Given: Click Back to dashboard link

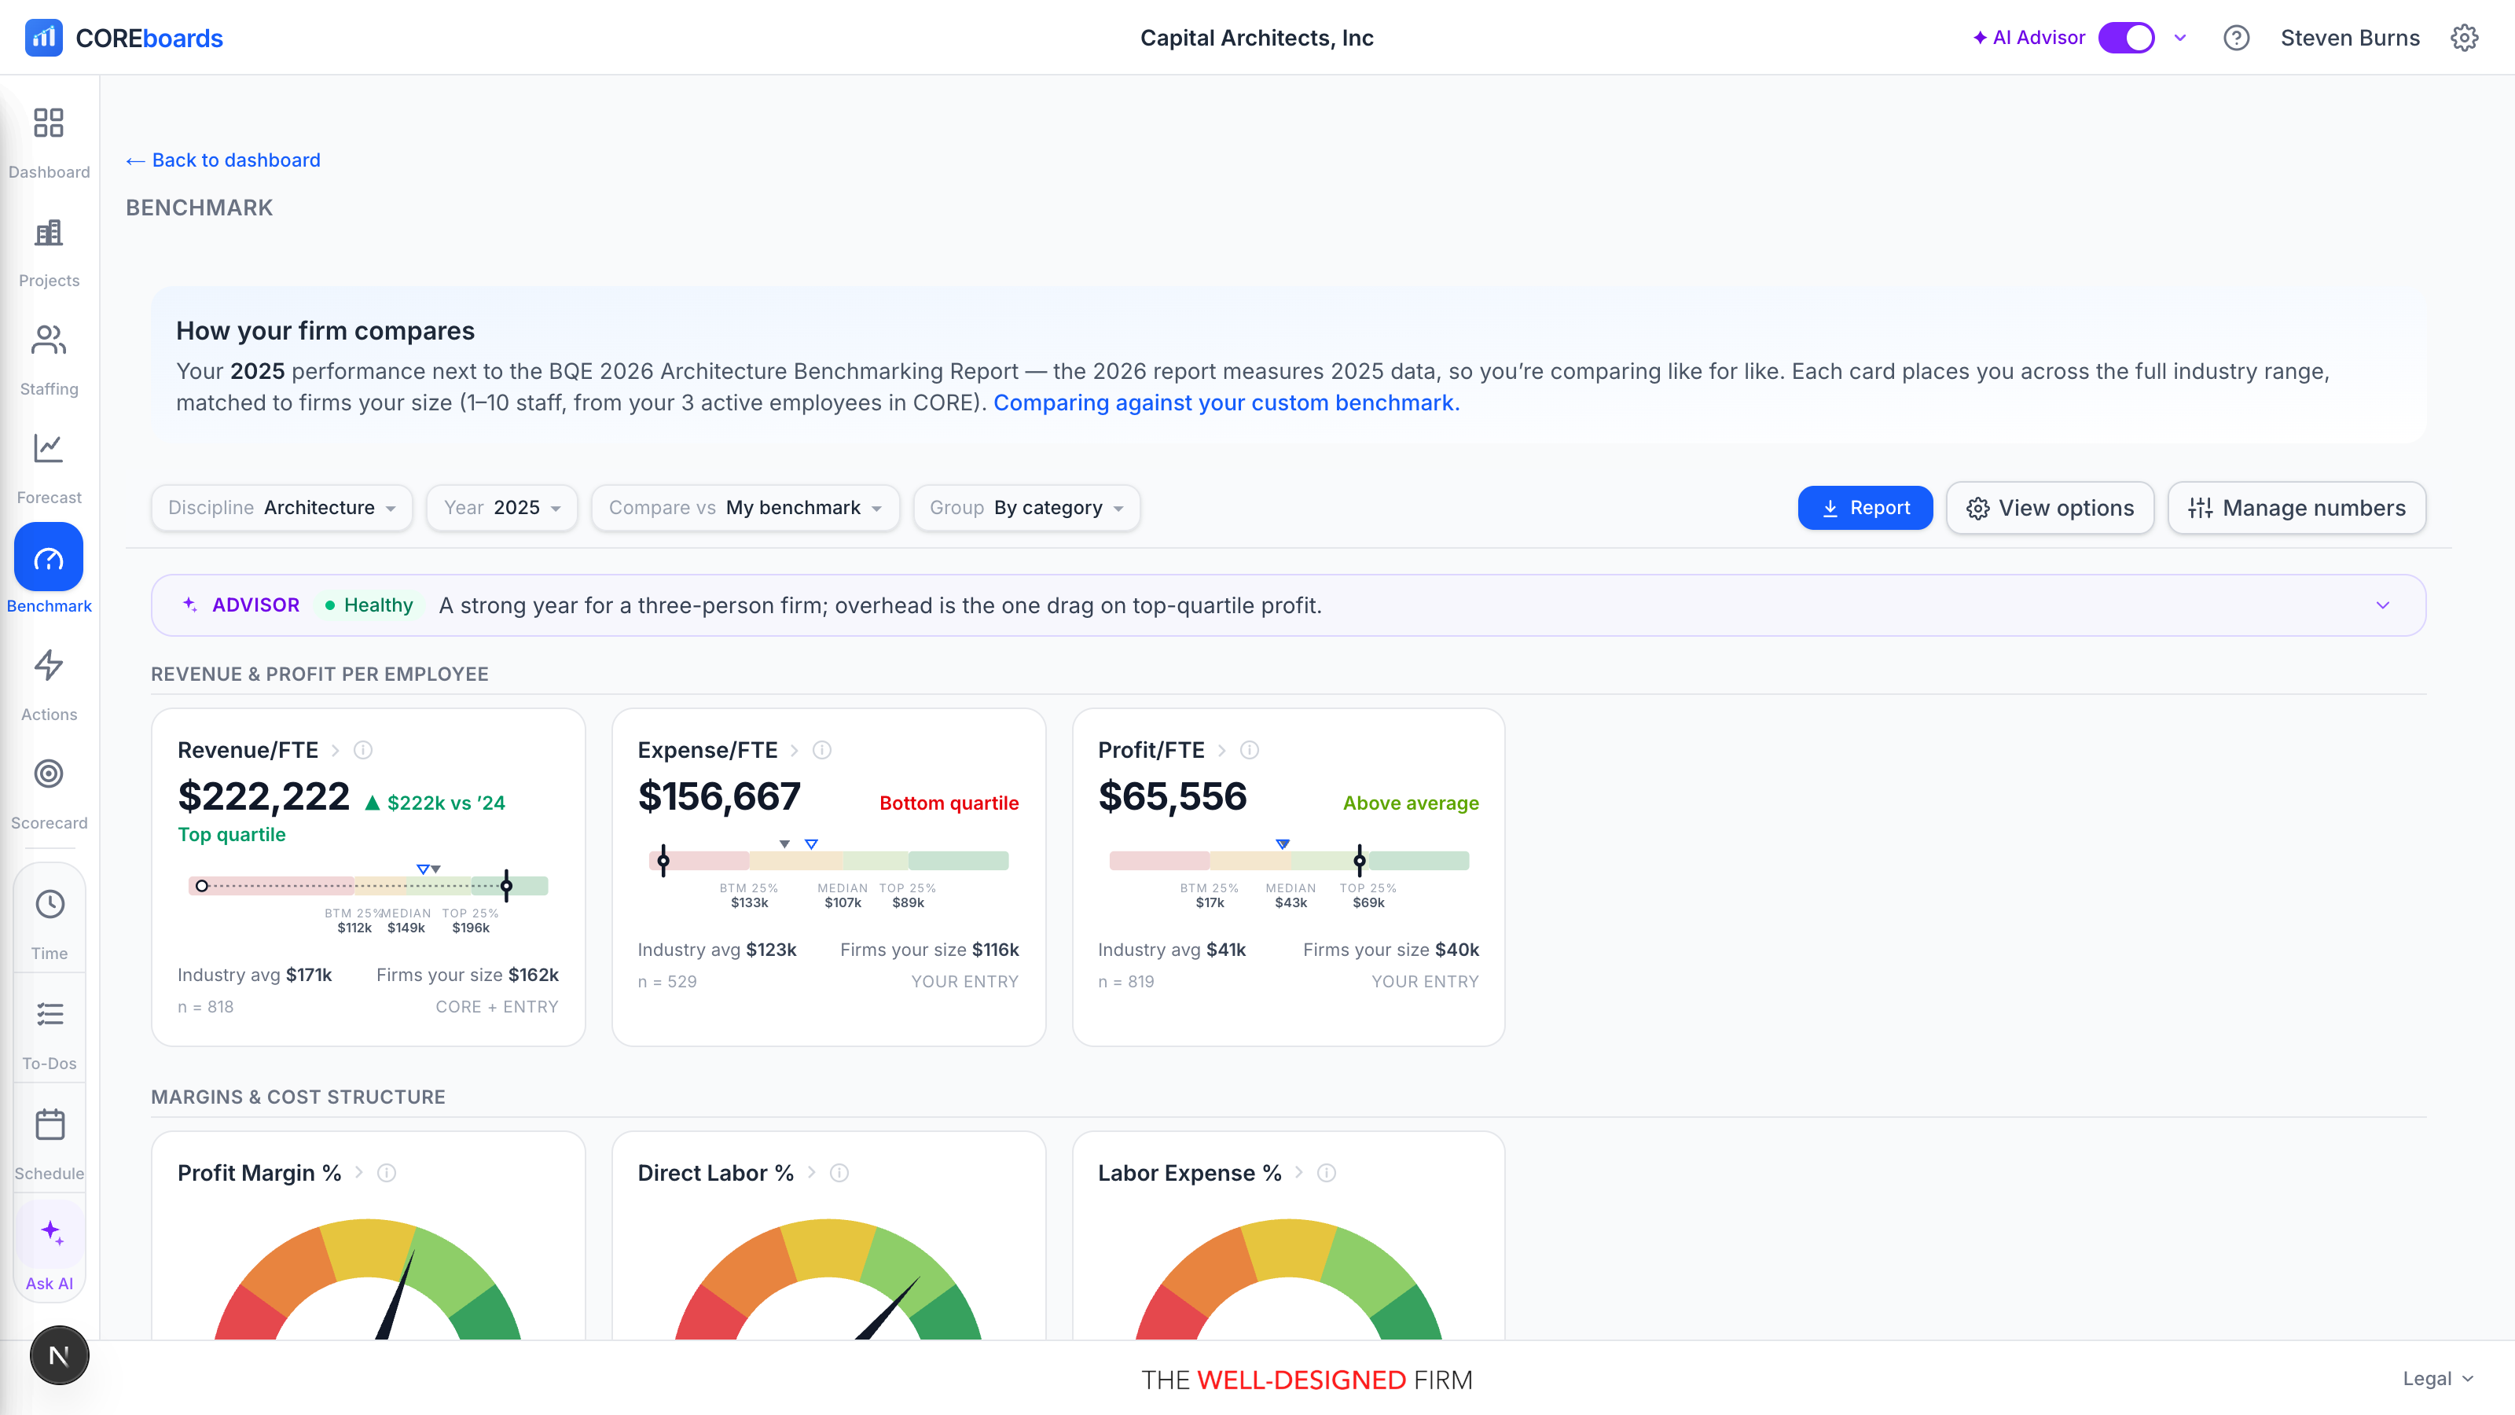Looking at the screenshot, I should coord(223,160).
